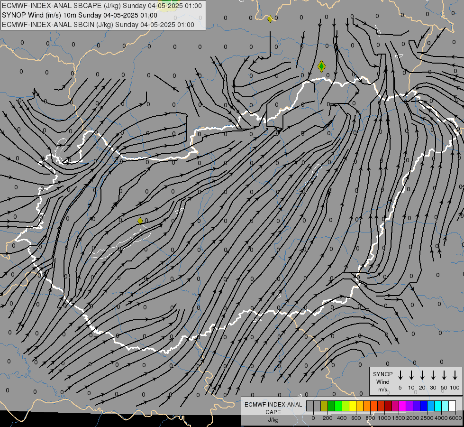Pick the dark red CAPE swatch
464x427 pixels.
[x=388, y=406]
